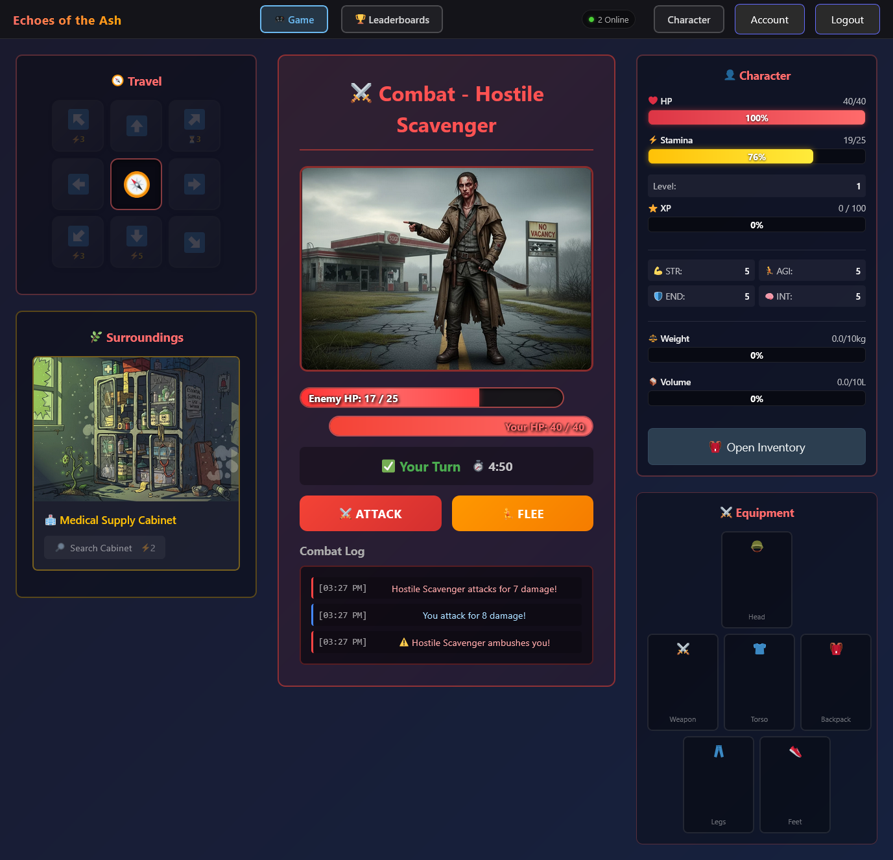893x860 pixels.
Task: Select the Head equipment slot
Action: 756,579
